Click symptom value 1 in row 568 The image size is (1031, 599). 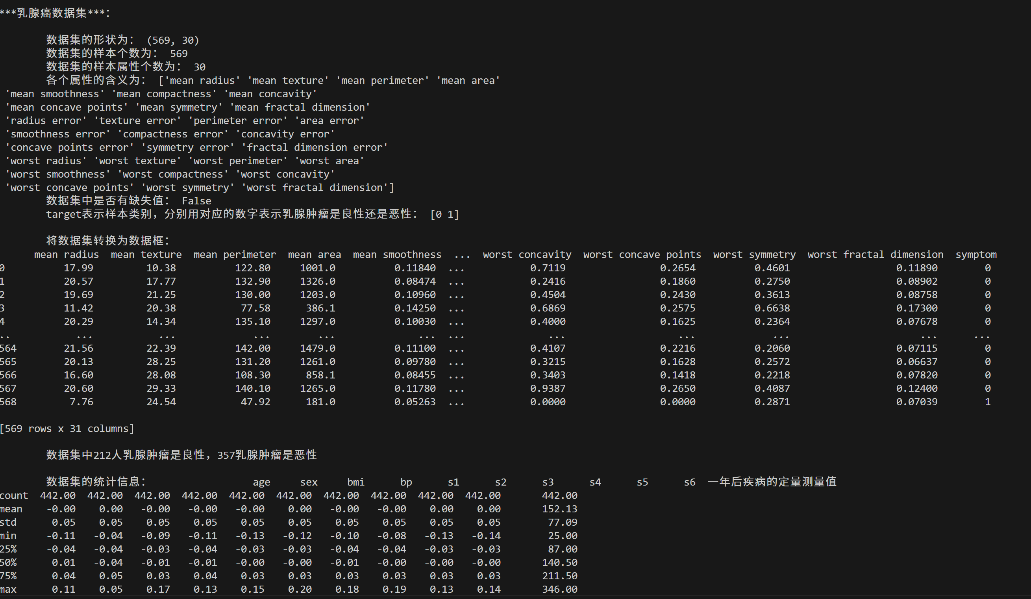point(987,402)
